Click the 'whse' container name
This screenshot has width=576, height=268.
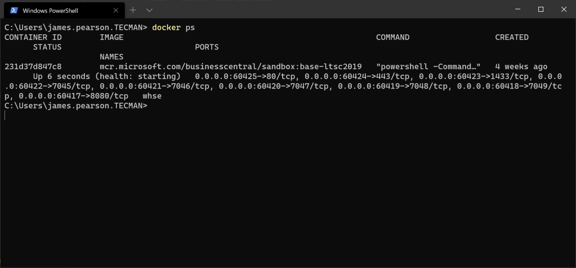[x=152, y=96]
